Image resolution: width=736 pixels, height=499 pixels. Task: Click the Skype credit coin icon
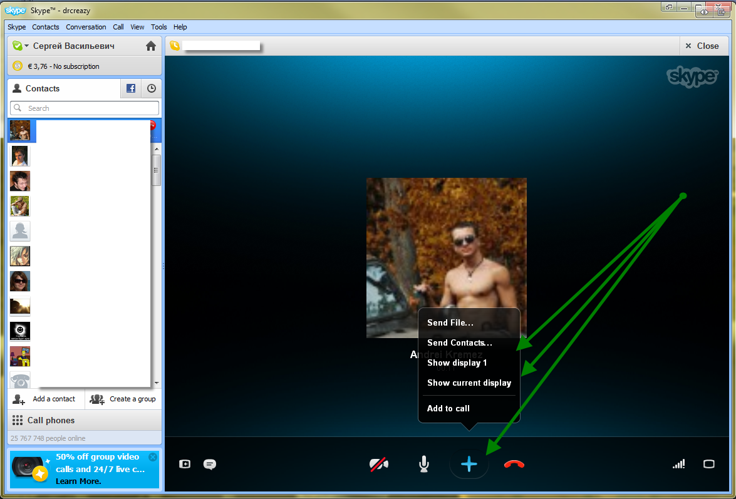click(18, 66)
